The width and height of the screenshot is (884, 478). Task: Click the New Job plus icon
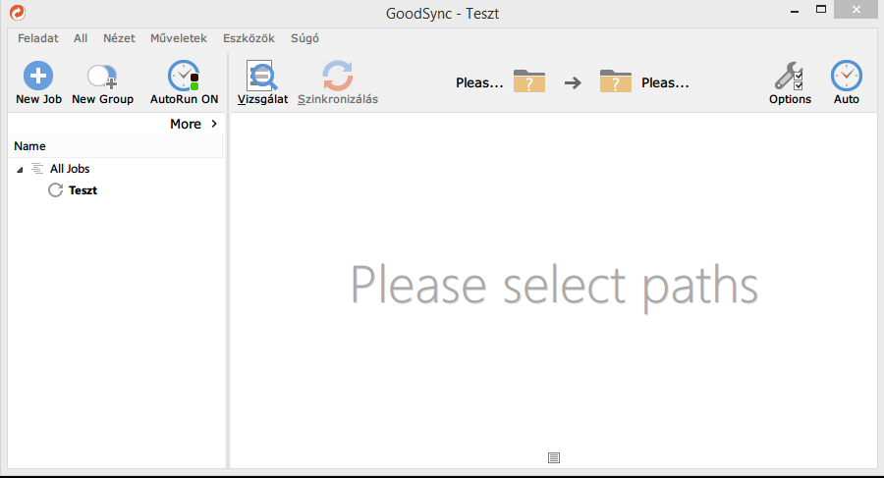(x=38, y=76)
